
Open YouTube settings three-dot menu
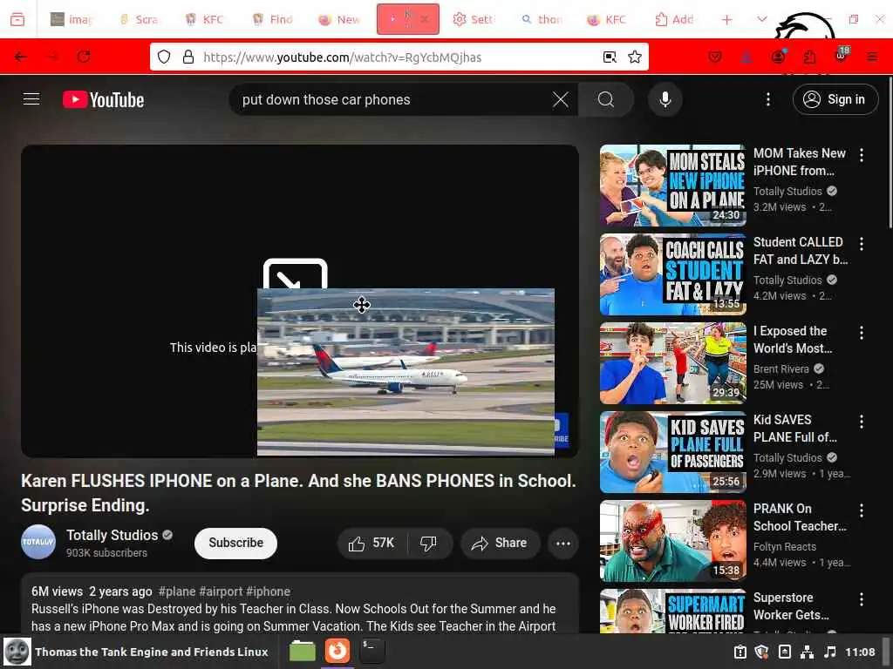tap(767, 99)
